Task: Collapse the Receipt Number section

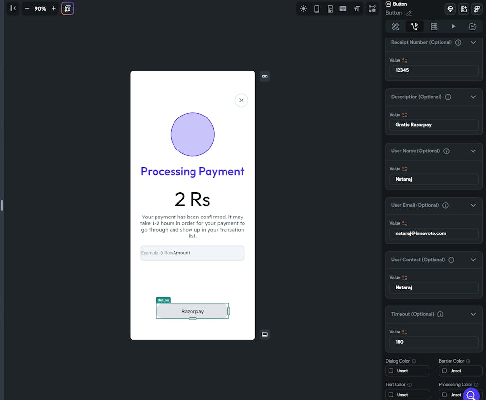Action: tap(473, 42)
